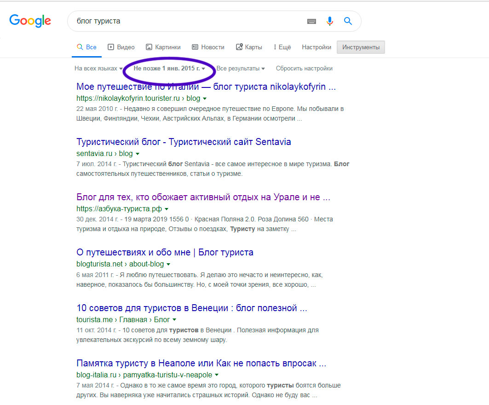Viewport: 489px width, 405px height.
Task: Click the snippet dated 7 мая 2014 г.
Action: click(x=209, y=390)
